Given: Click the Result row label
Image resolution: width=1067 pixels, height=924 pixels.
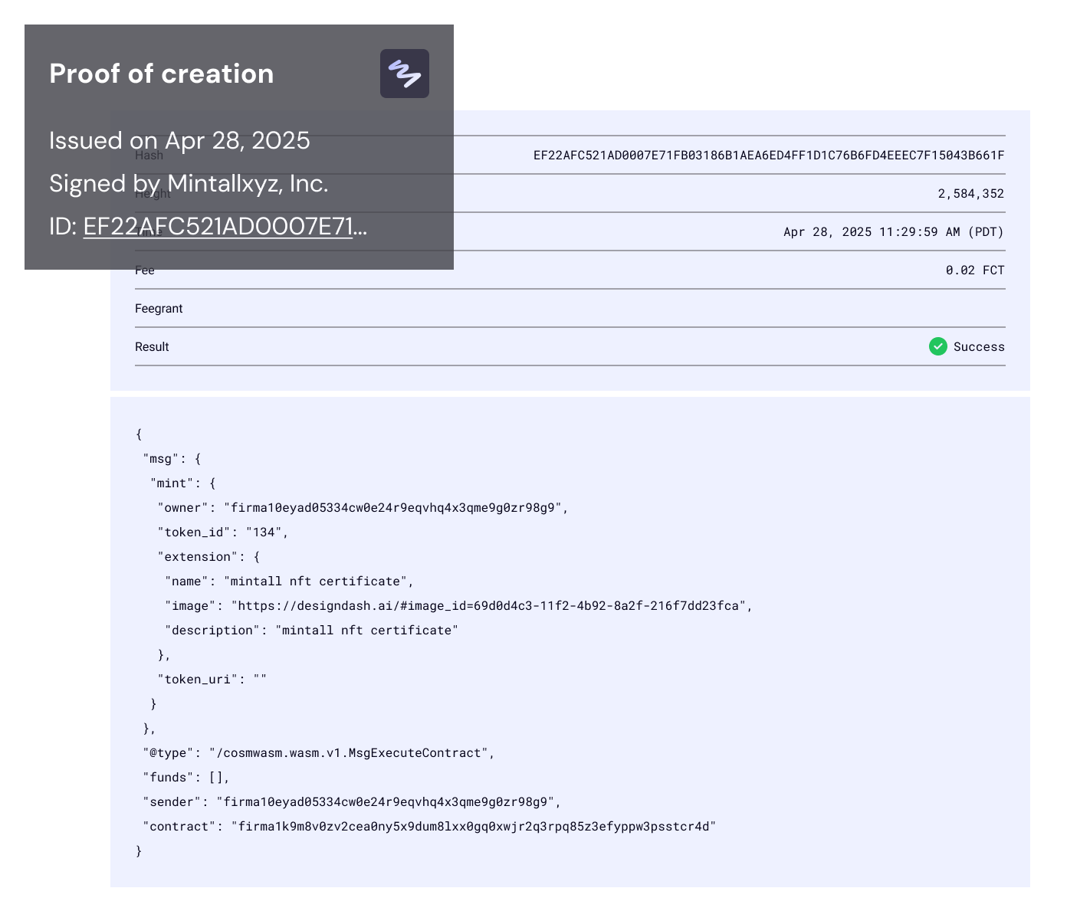Looking at the screenshot, I should point(152,347).
